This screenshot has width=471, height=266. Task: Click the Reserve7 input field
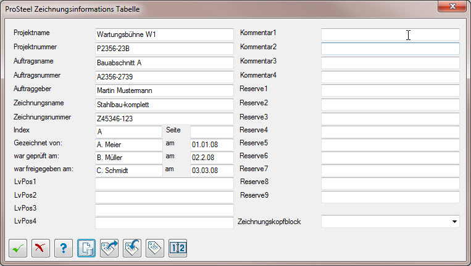390,171
